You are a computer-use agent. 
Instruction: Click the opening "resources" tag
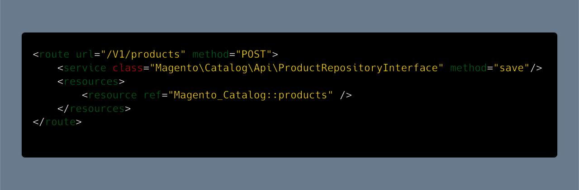click(x=91, y=82)
